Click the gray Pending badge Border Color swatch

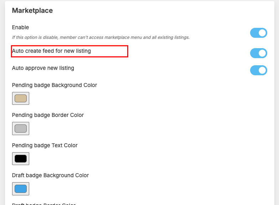[x=21, y=128]
